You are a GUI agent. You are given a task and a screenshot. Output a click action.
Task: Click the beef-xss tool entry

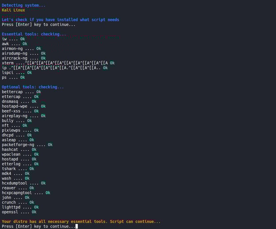(x=20, y=111)
